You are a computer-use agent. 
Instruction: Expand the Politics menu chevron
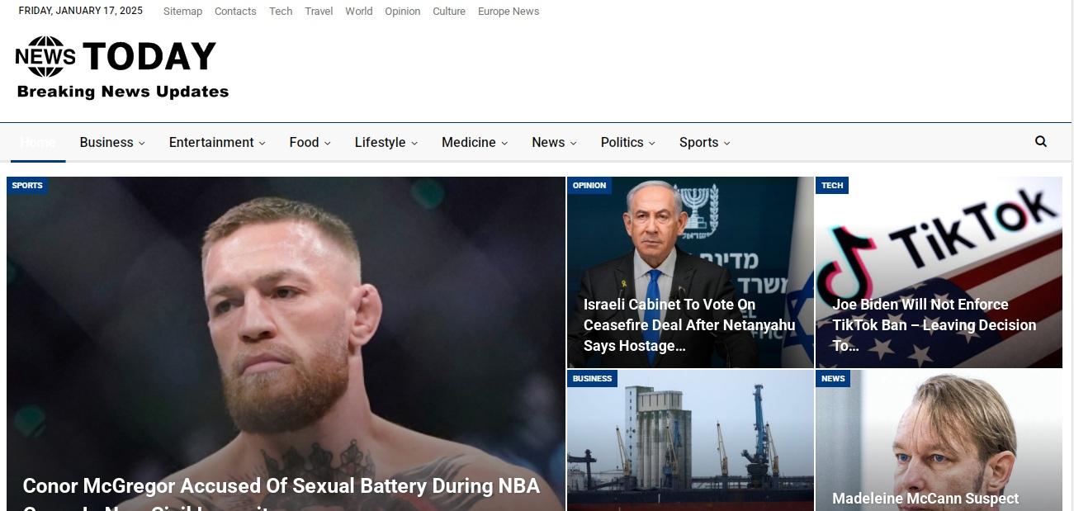[x=652, y=143]
